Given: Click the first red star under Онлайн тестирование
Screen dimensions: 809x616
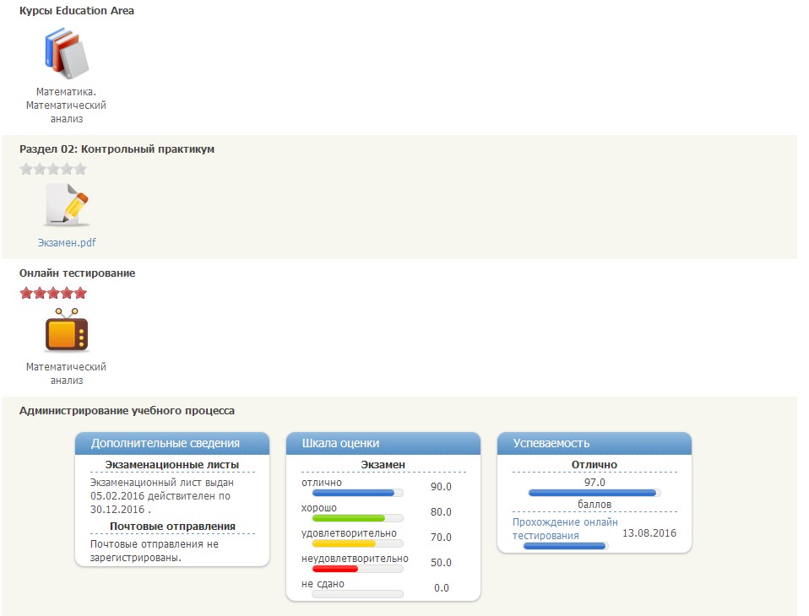Looking at the screenshot, I should coord(26,293).
